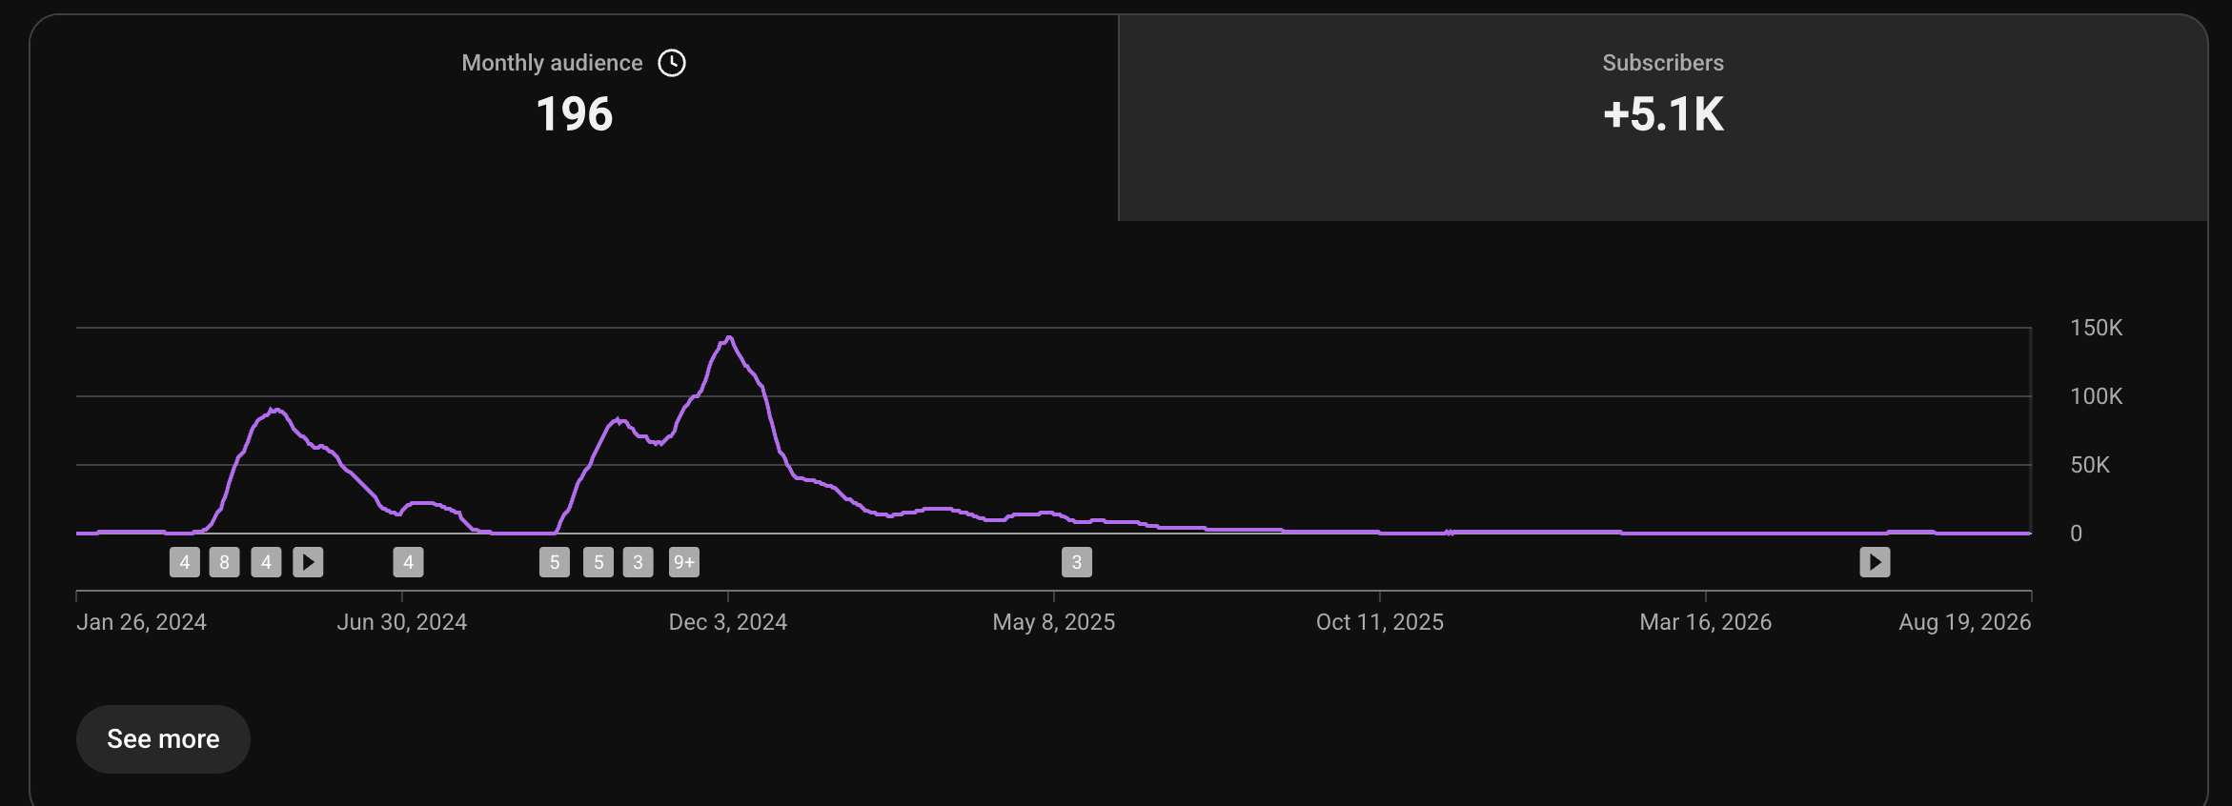Click the Mar 16, 2026 date label
Image resolution: width=2232 pixels, height=806 pixels.
click(1706, 622)
